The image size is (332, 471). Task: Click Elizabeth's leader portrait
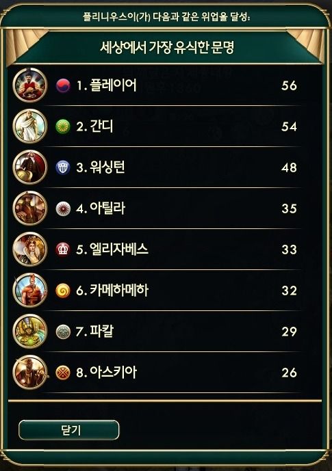click(29, 249)
